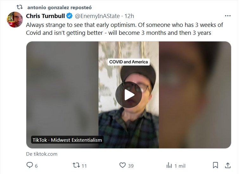Click the reply speech bubble icon
Viewport: 239px width, 174px height.
29,165
